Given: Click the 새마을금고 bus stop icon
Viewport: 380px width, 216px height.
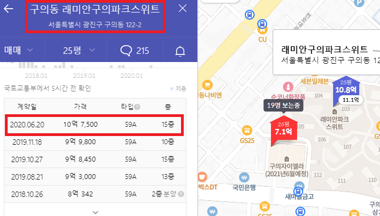Looking at the screenshot, I should point(298,192).
